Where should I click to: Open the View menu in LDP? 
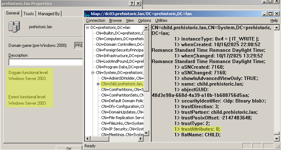[x=130, y=21]
